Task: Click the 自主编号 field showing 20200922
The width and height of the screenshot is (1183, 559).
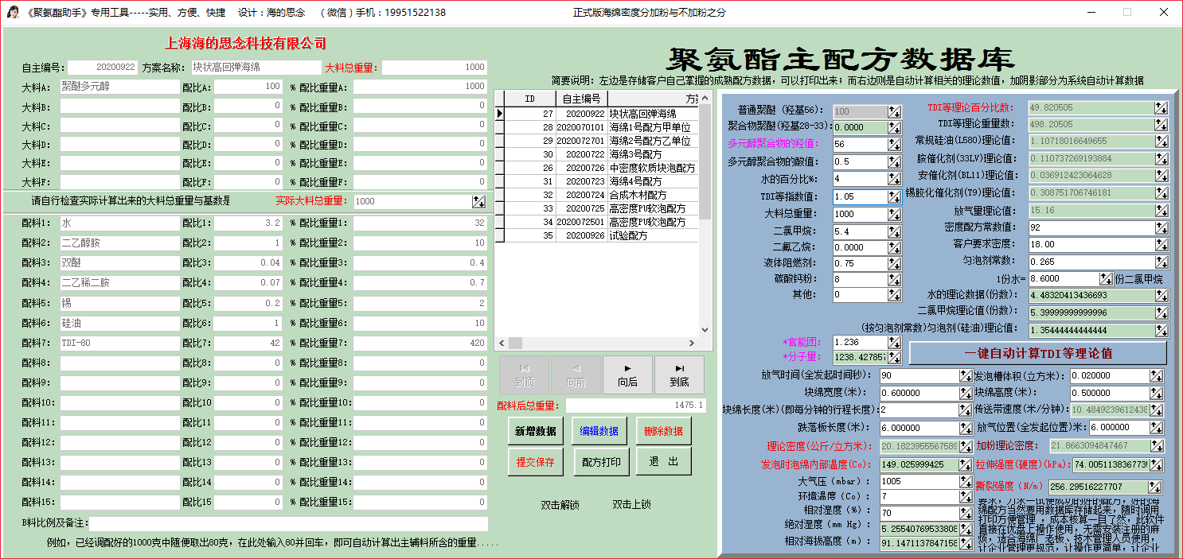Action: pyautogui.click(x=103, y=68)
